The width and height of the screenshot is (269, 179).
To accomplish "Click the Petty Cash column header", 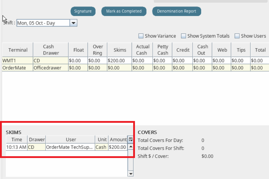I will click(x=162, y=50).
